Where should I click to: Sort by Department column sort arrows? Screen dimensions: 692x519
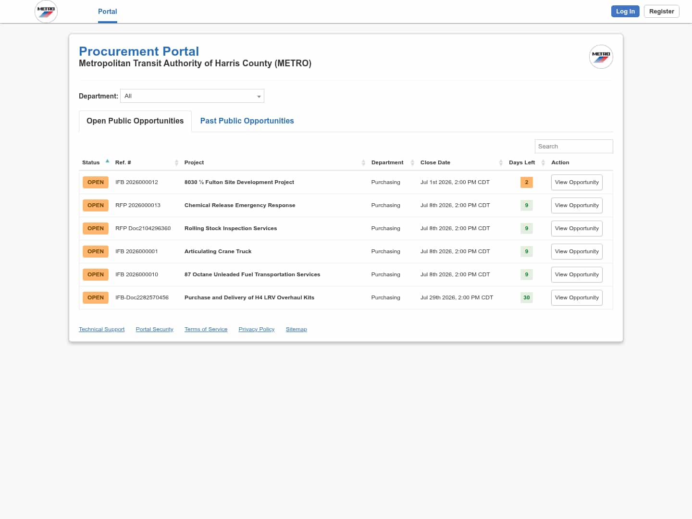tap(412, 163)
